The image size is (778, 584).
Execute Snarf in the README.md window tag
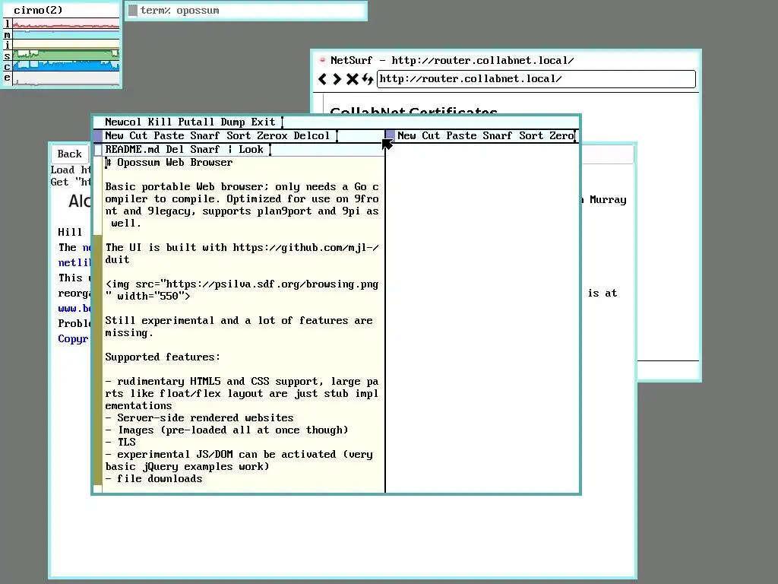205,150
